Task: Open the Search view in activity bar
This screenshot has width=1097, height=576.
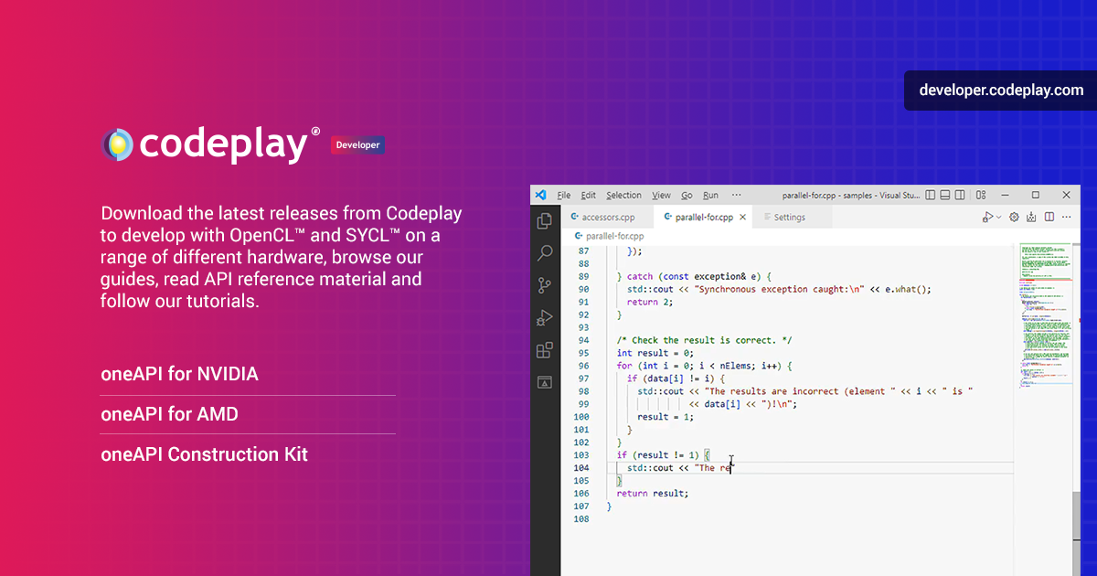Action: [545, 252]
